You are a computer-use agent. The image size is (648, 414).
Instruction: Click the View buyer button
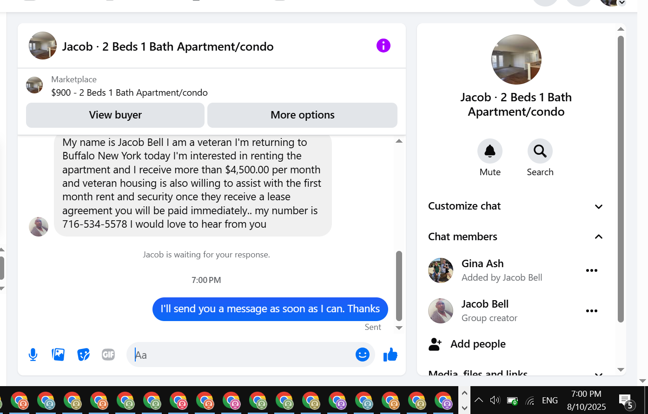pyautogui.click(x=115, y=115)
